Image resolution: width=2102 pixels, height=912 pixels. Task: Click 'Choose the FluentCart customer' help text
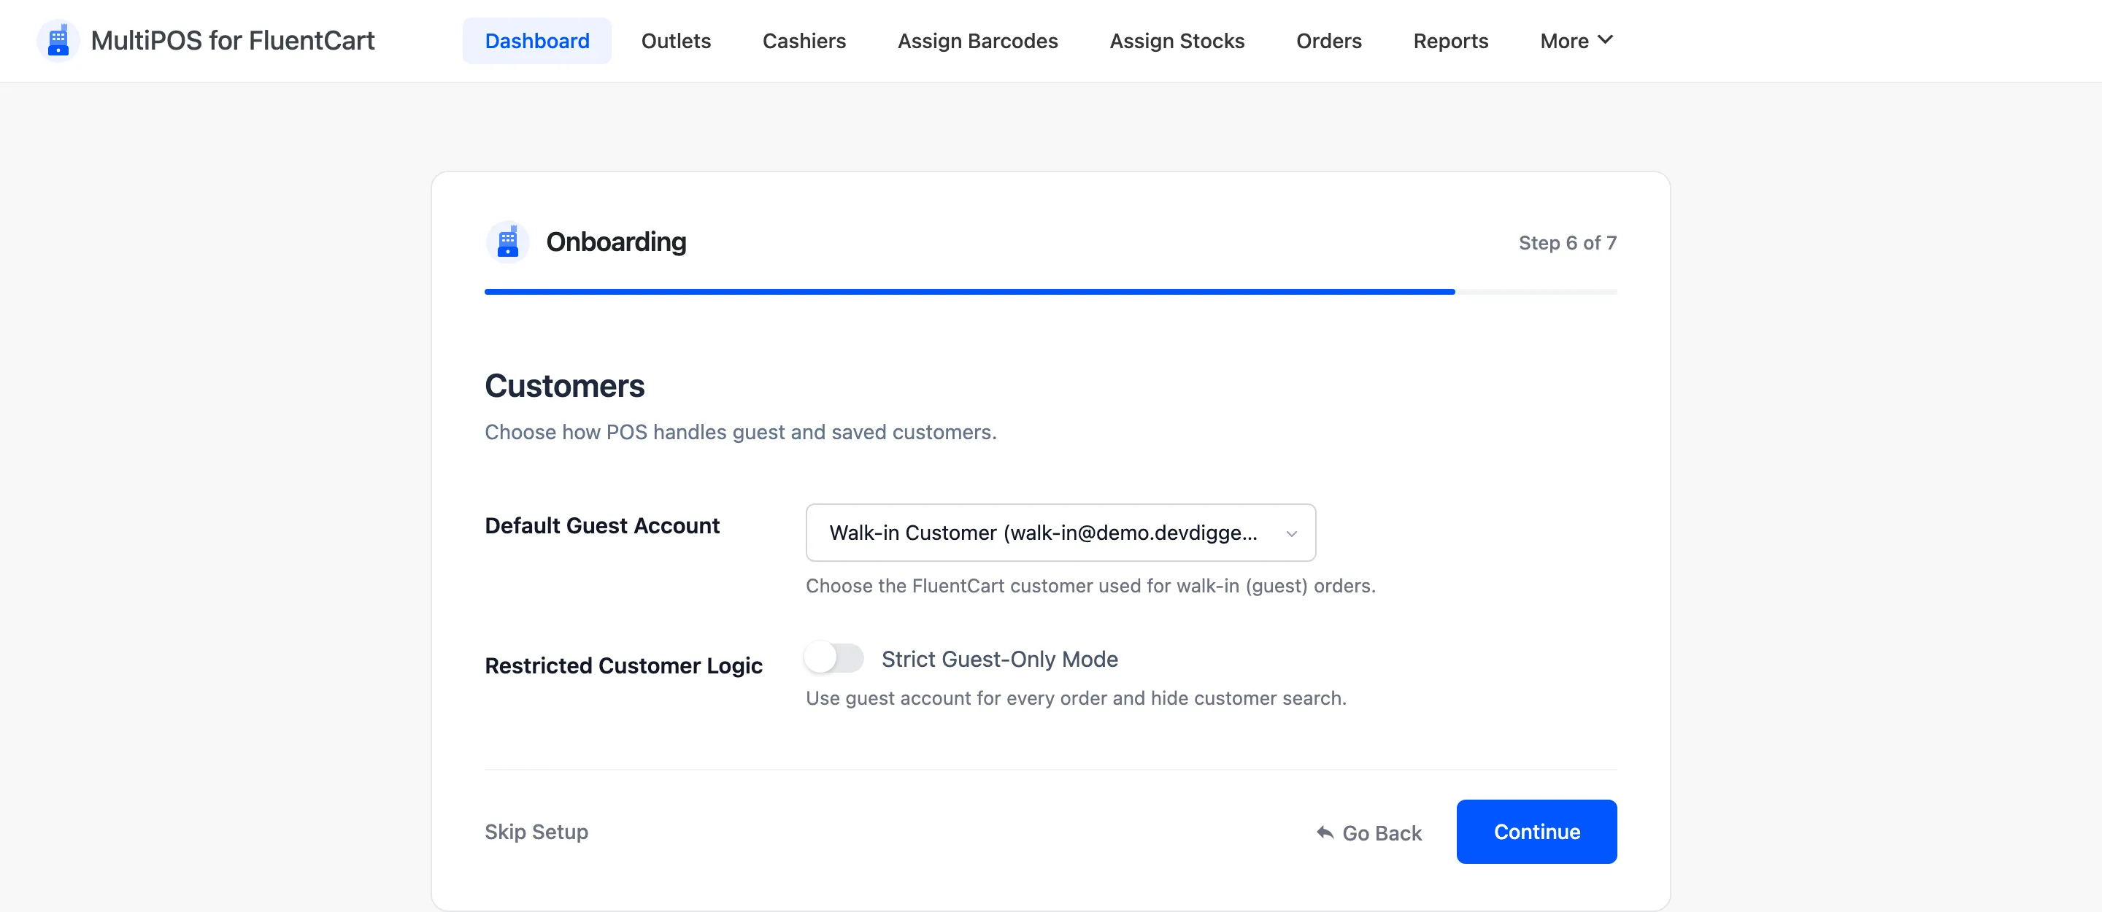[1090, 586]
